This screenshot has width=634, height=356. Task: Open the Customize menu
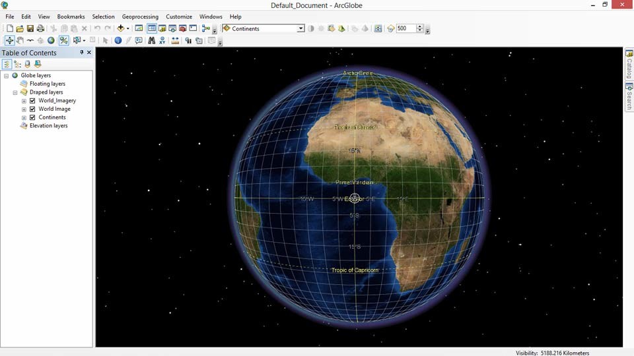[179, 16]
